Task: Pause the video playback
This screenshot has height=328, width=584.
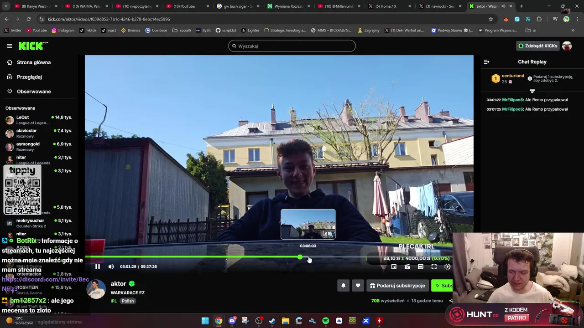Action: click(x=97, y=266)
